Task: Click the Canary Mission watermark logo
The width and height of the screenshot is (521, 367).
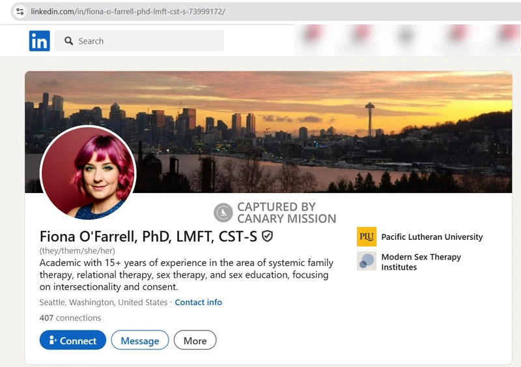Action: click(223, 213)
